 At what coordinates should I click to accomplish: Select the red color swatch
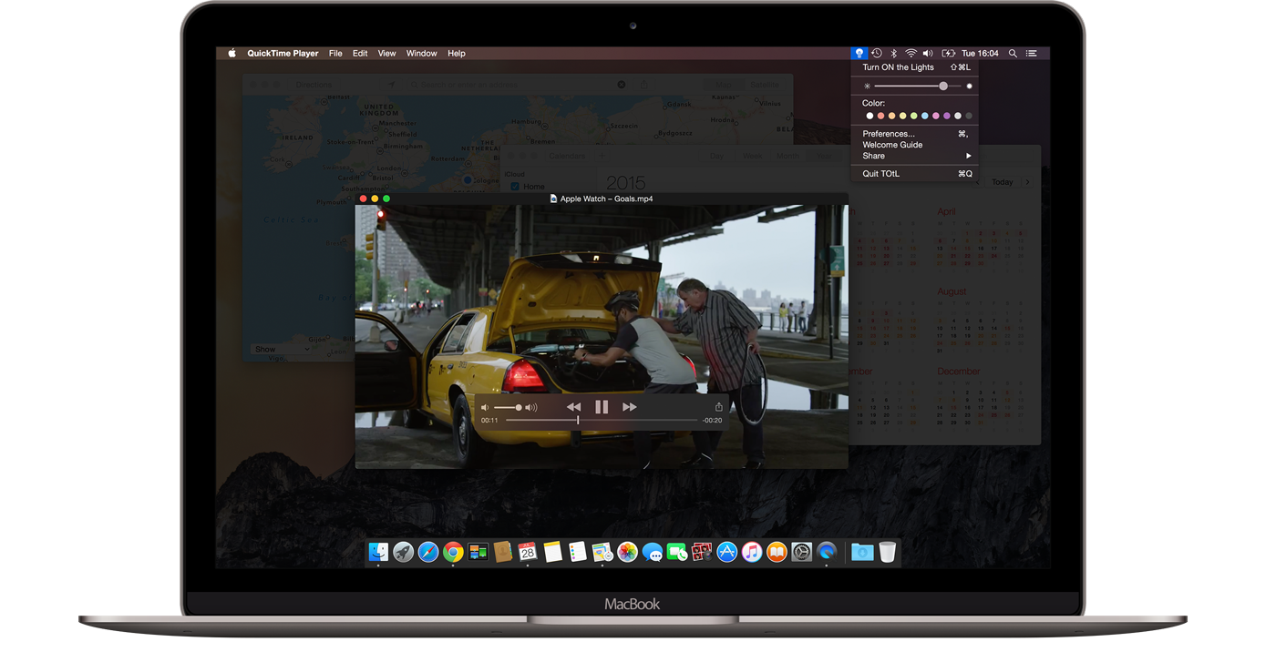coord(880,116)
